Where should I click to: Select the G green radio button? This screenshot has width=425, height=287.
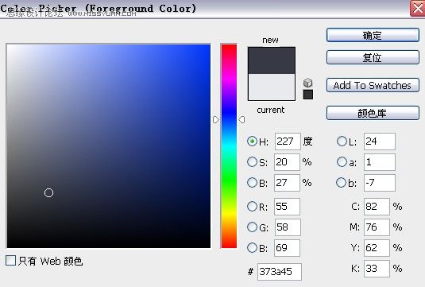[252, 227]
